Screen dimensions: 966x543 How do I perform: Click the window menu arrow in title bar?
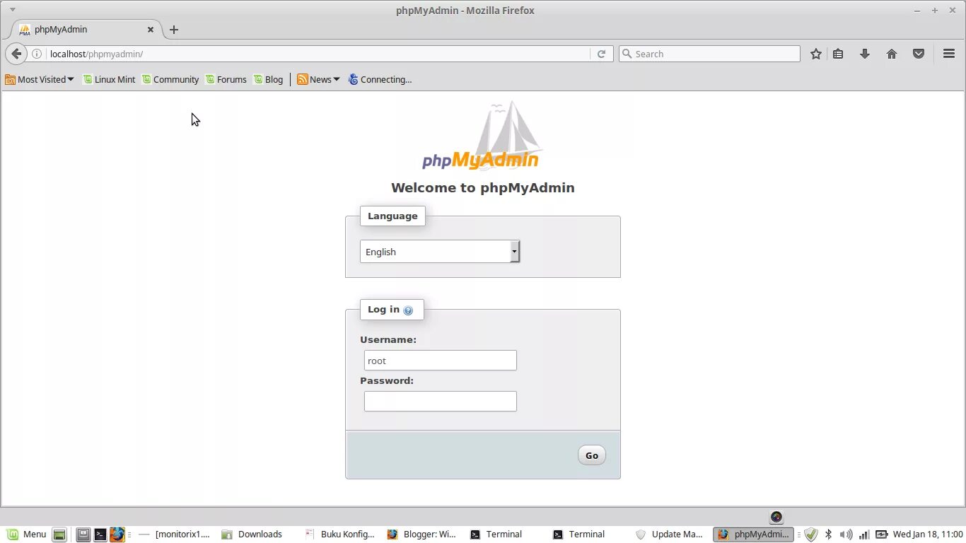coord(12,10)
